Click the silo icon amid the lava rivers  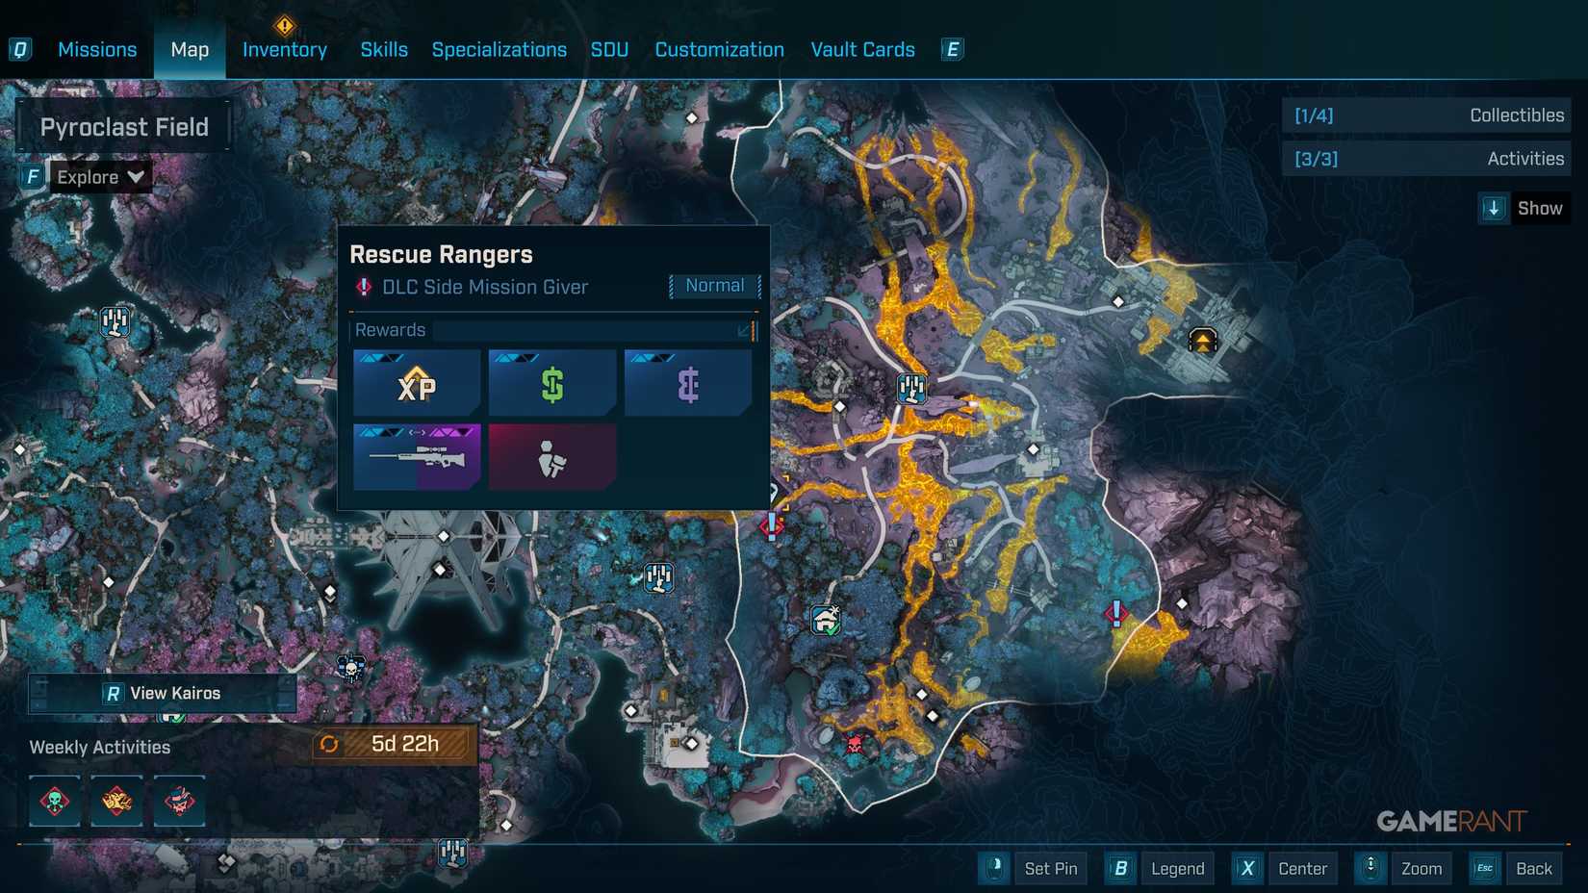pyautogui.click(x=911, y=389)
